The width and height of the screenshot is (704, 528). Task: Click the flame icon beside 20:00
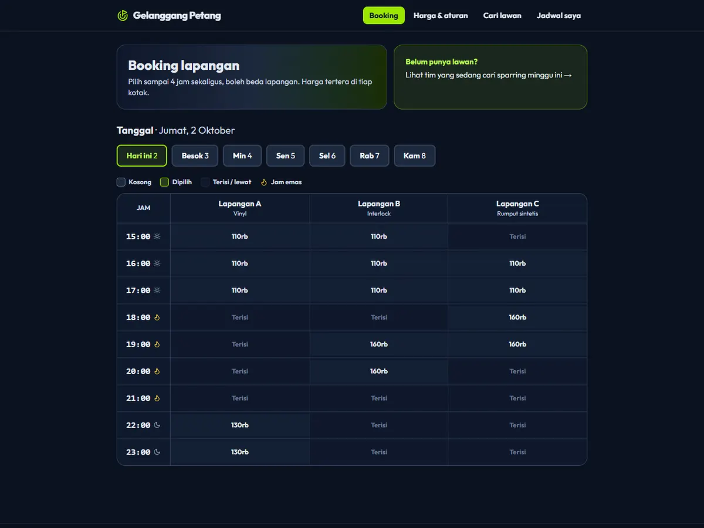[x=157, y=371]
